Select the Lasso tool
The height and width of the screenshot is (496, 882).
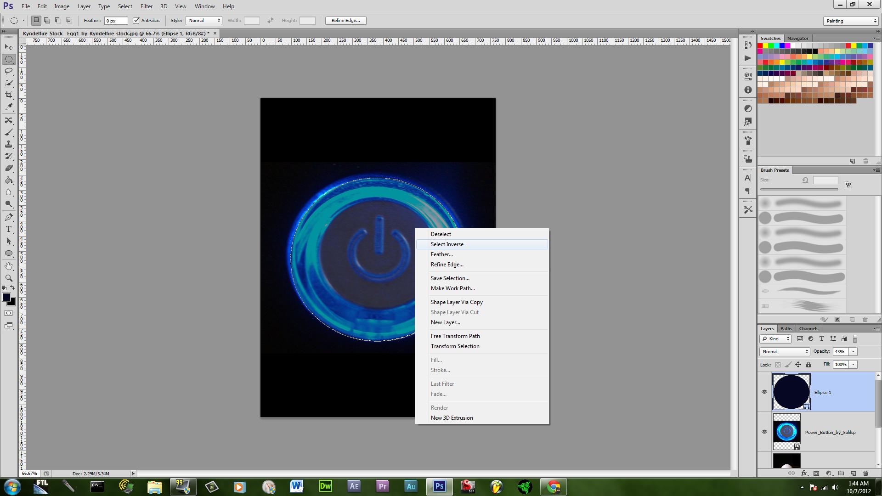pos(9,71)
